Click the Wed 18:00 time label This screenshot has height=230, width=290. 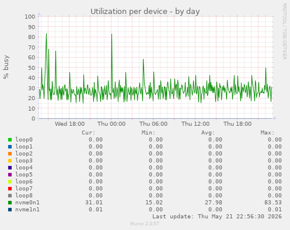click(69, 123)
